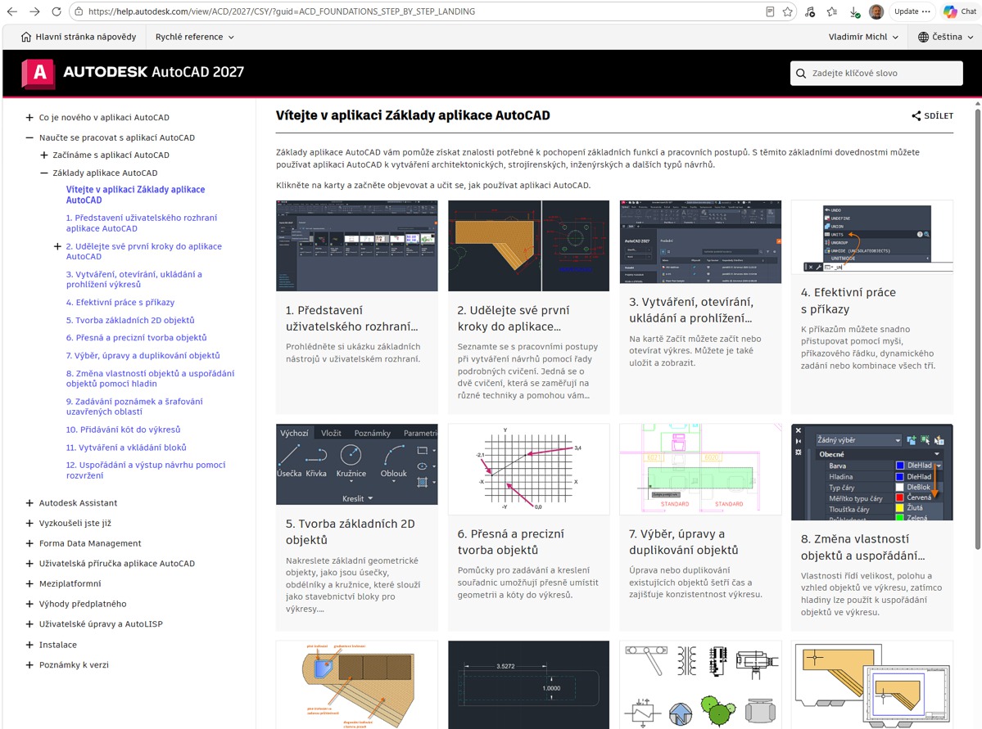The image size is (982, 729).
Task: Click the globe language icon
Action: pos(923,37)
